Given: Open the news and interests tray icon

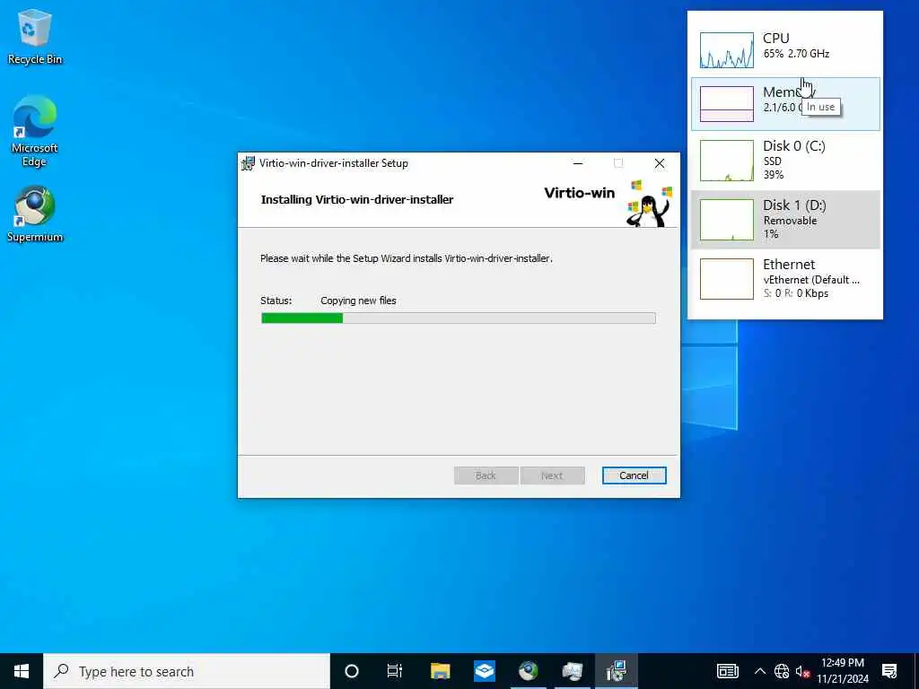Looking at the screenshot, I should click(x=727, y=671).
